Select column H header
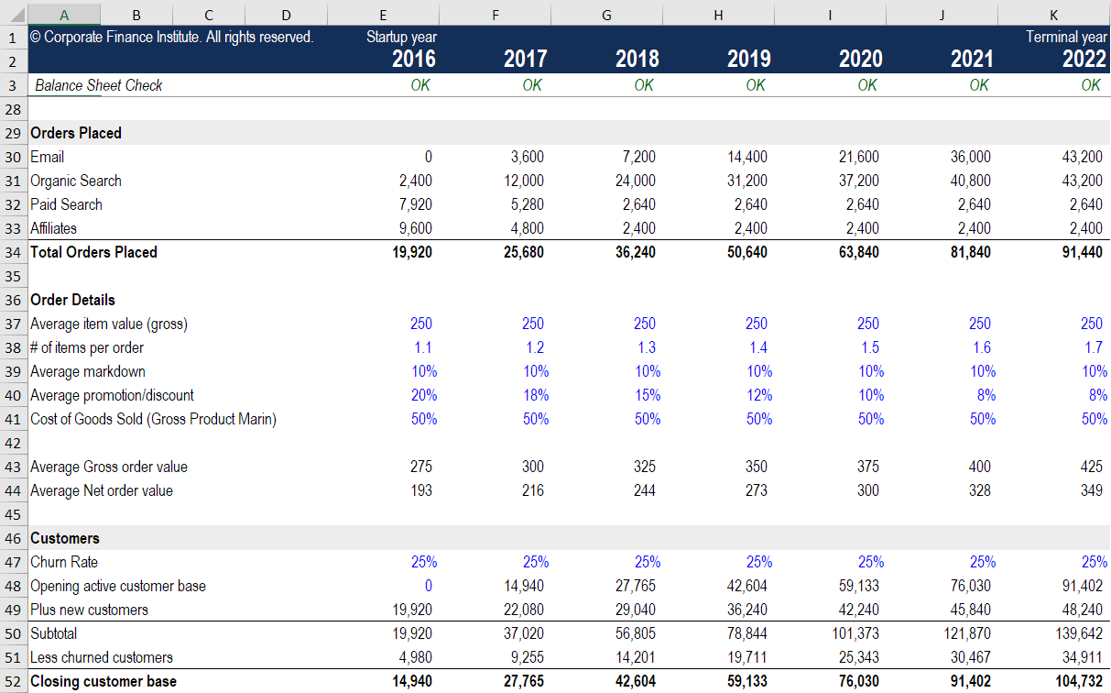This screenshot has width=1111, height=693. (717, 15)
